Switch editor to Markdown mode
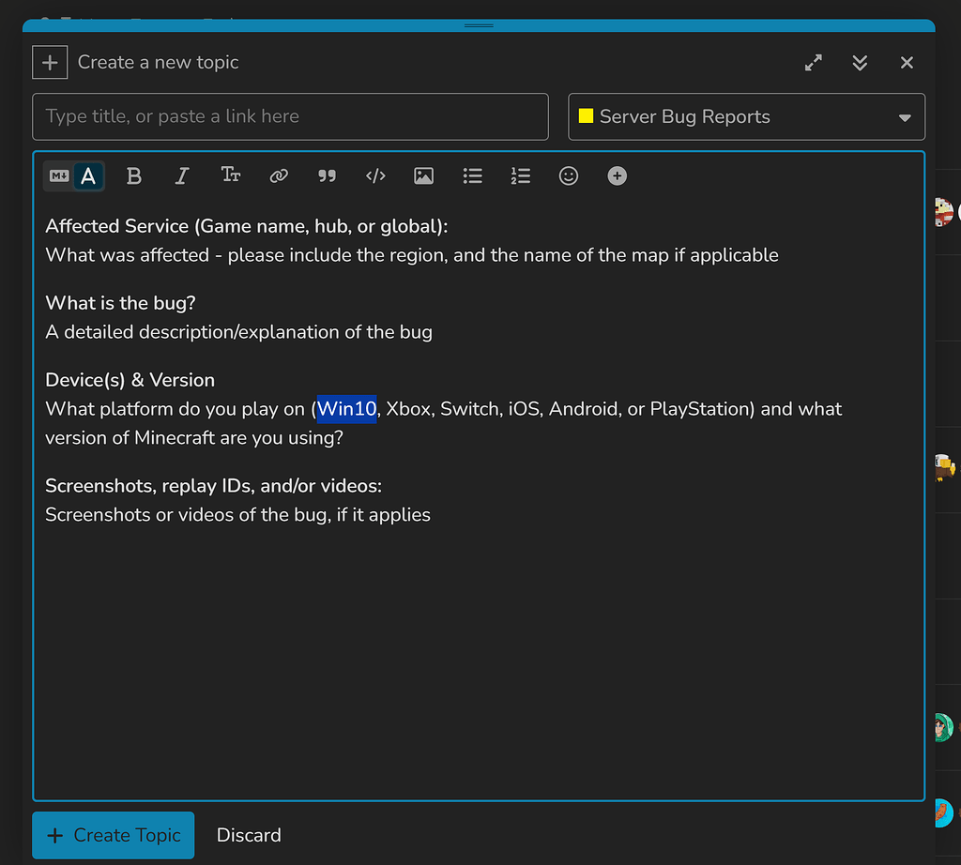Viewport: 961px width, 865px height. [x=59, y=176]
